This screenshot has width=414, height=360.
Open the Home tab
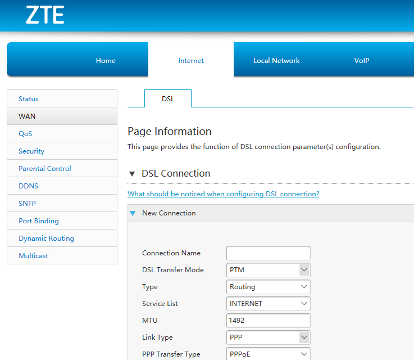pos(106,61)
